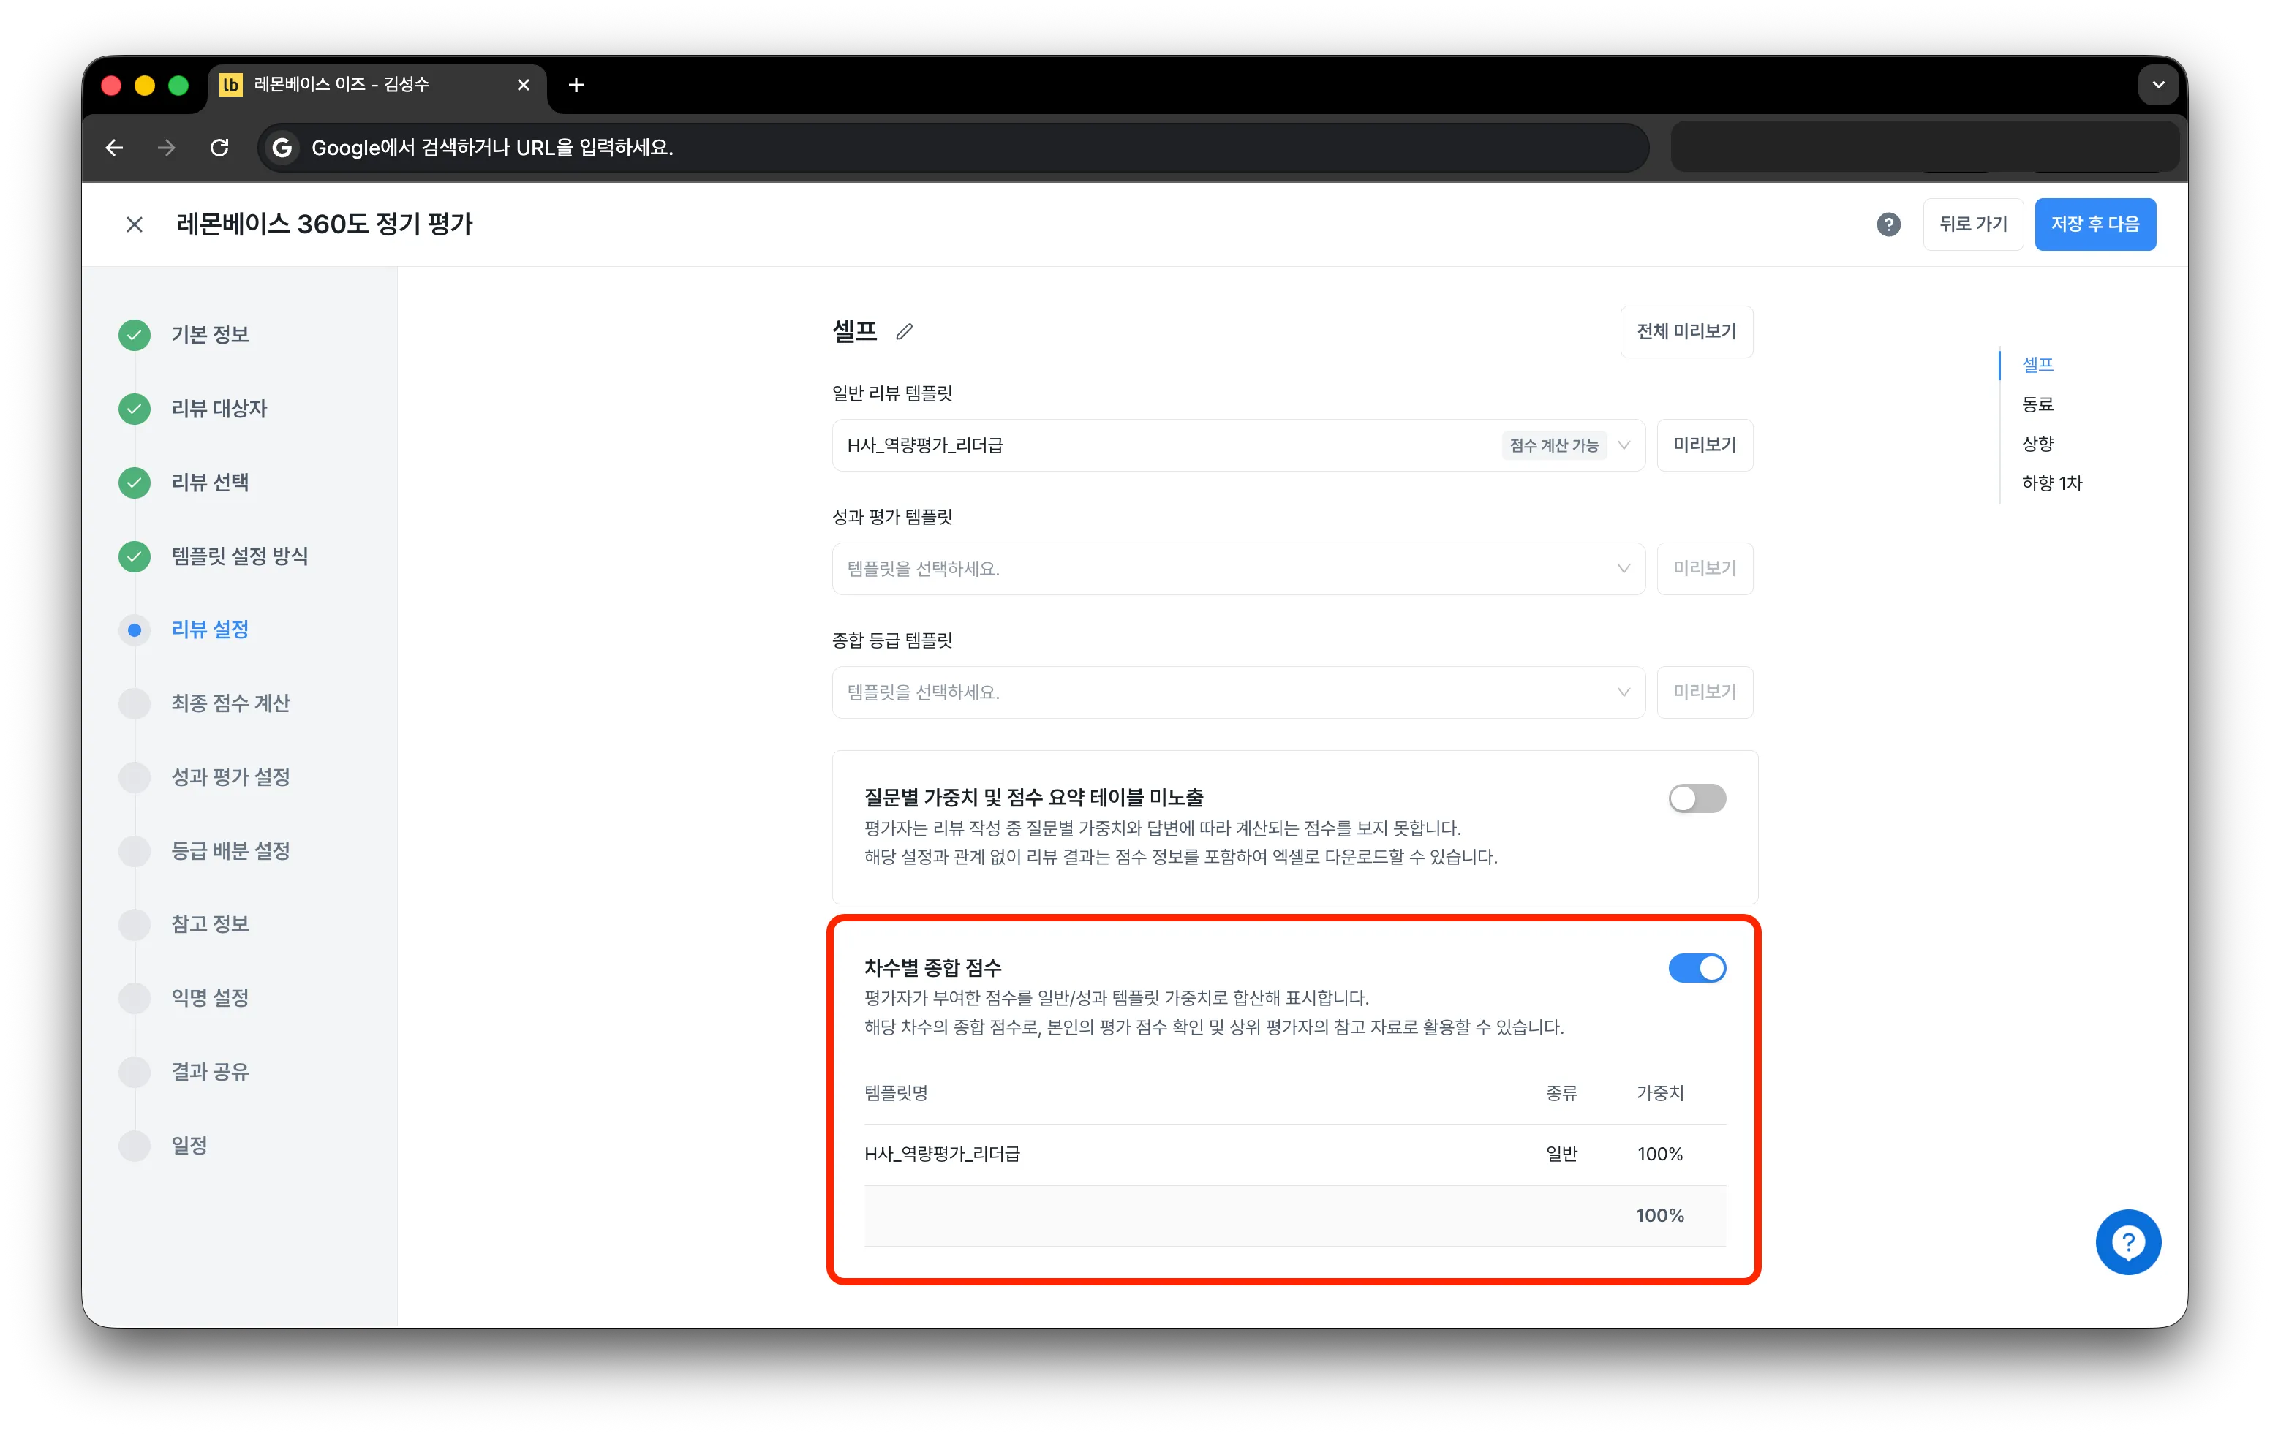Jump to the 상향 section anchor
Screen dimensions: 2270x1436
click(x=2038, y=444)
